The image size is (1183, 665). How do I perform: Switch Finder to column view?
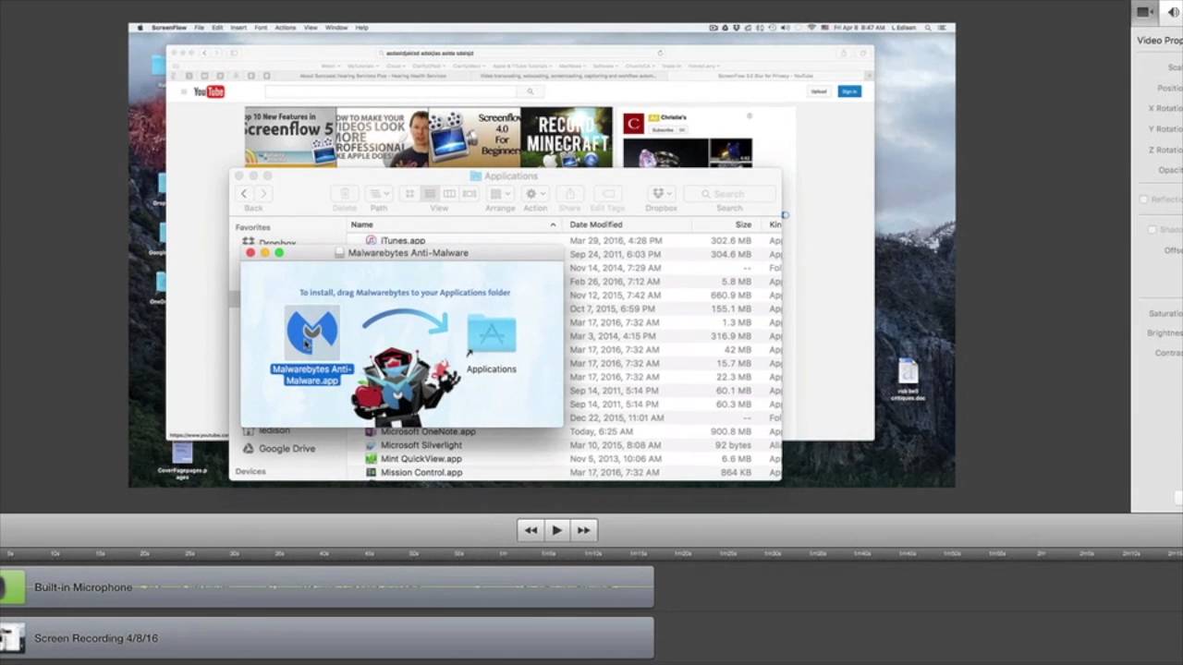(449, 194)
